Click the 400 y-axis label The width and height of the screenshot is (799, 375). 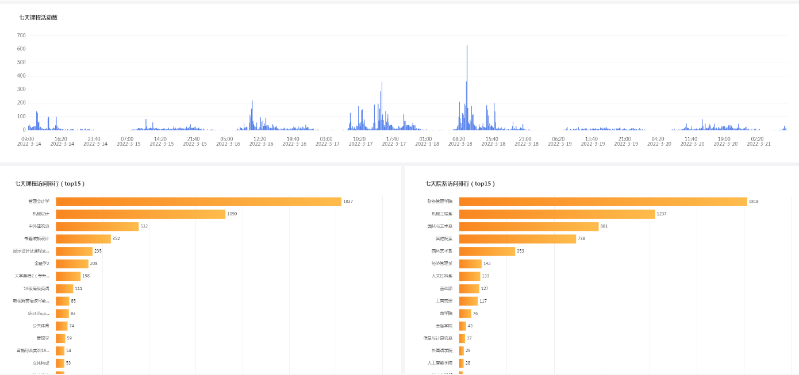click(21, 76)
